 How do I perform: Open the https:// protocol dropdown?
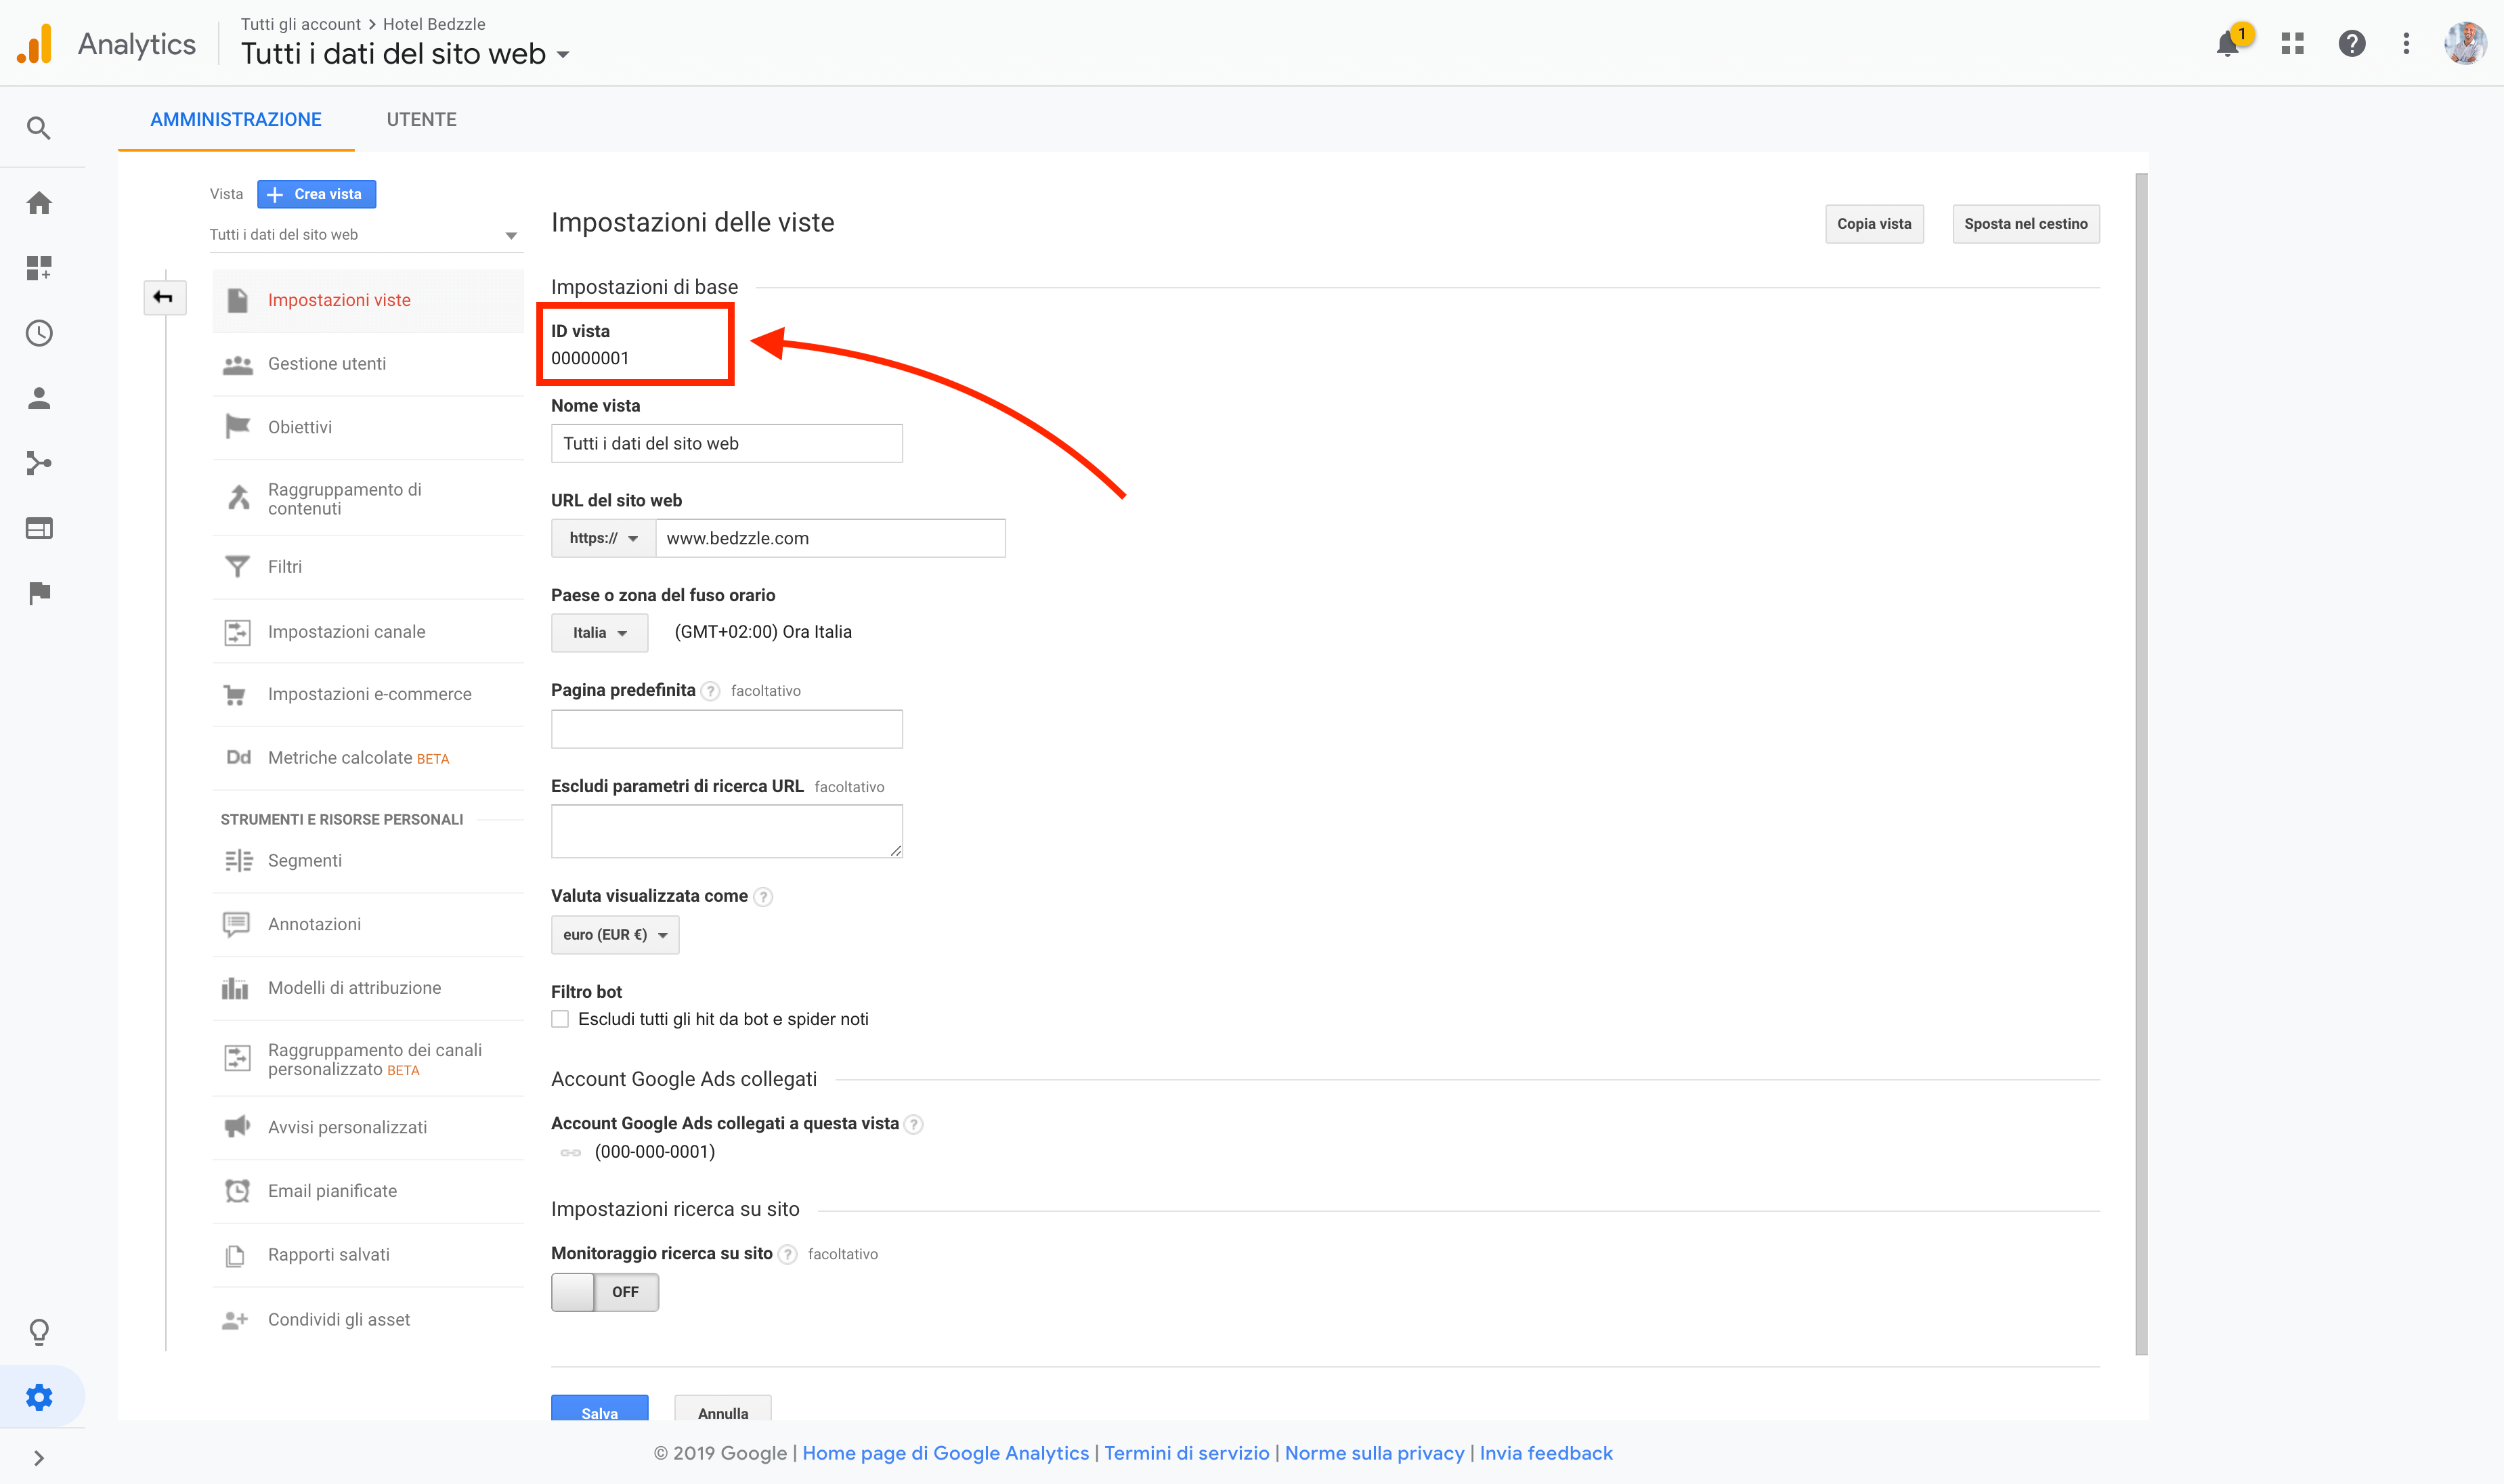[x=603, y=538]
